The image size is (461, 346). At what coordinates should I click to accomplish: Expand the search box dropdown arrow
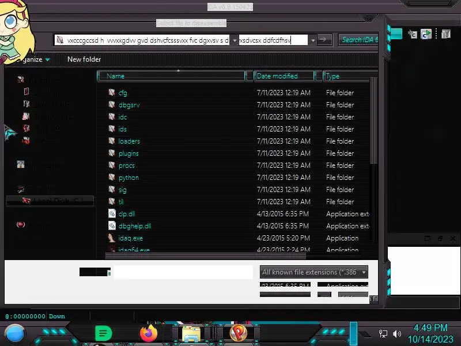[313, 40]
